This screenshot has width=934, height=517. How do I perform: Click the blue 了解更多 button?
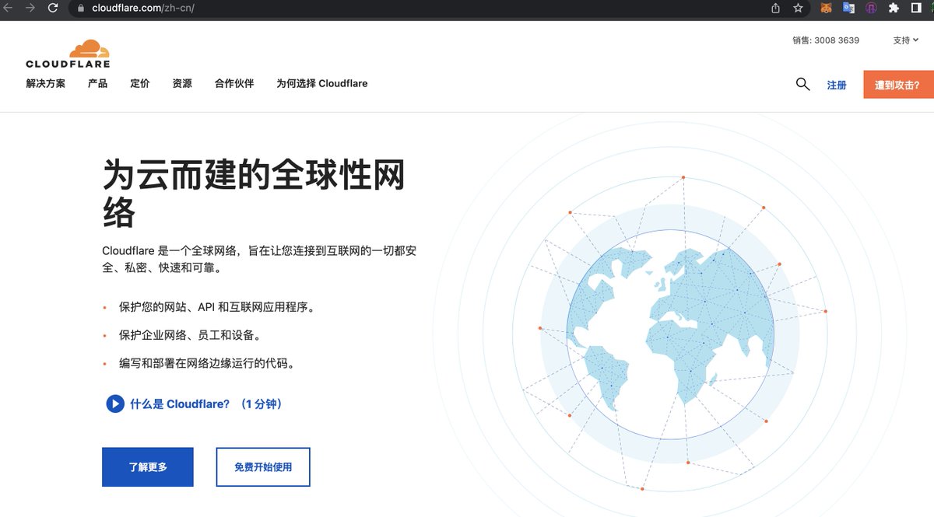(x=148, y=467)
